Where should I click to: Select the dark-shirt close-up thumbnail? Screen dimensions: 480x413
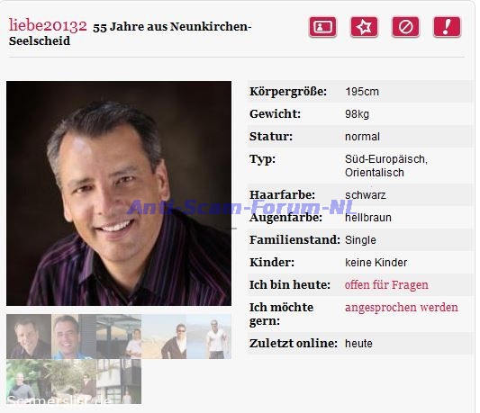pos(29,337)
